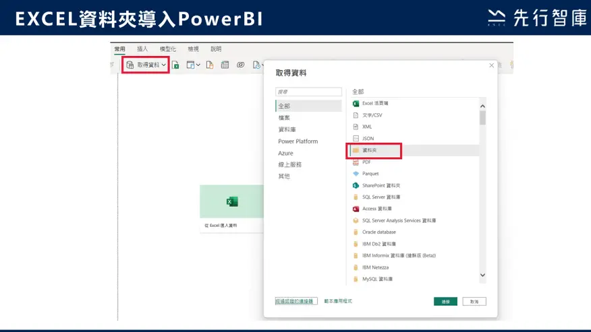Image resolution: width=591 pixels, height=332 pixels.
Task: Open the 經過認證的連接器 link
Action: [x=296, y=301]
